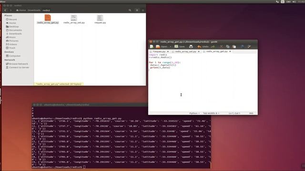The image size is (305, 171).
Task: Open Music in Places sidebar
Action: 10,37
